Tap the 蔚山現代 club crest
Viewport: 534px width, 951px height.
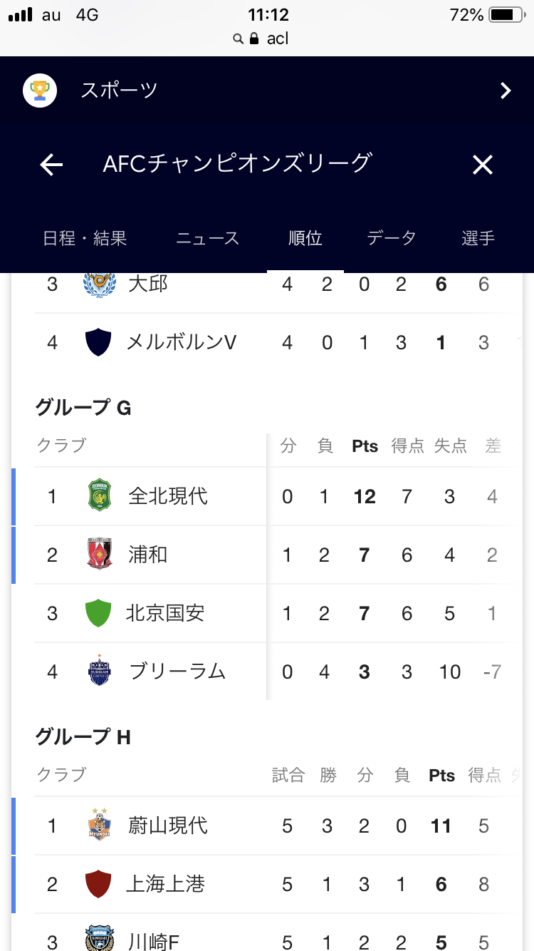(x=99, y=826)
